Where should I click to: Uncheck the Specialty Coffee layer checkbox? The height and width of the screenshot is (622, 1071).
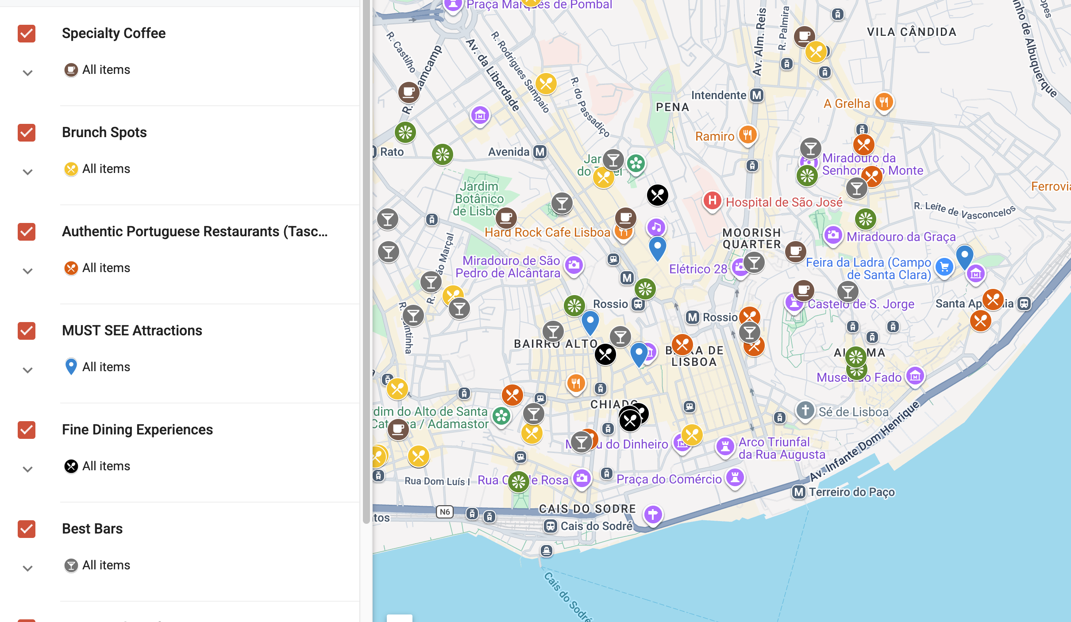click(27, 34)
